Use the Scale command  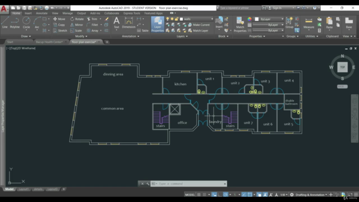[76, 30]
